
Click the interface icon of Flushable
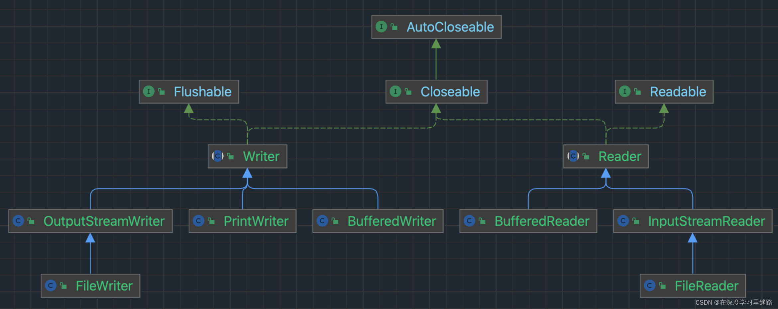click(149, 91)
